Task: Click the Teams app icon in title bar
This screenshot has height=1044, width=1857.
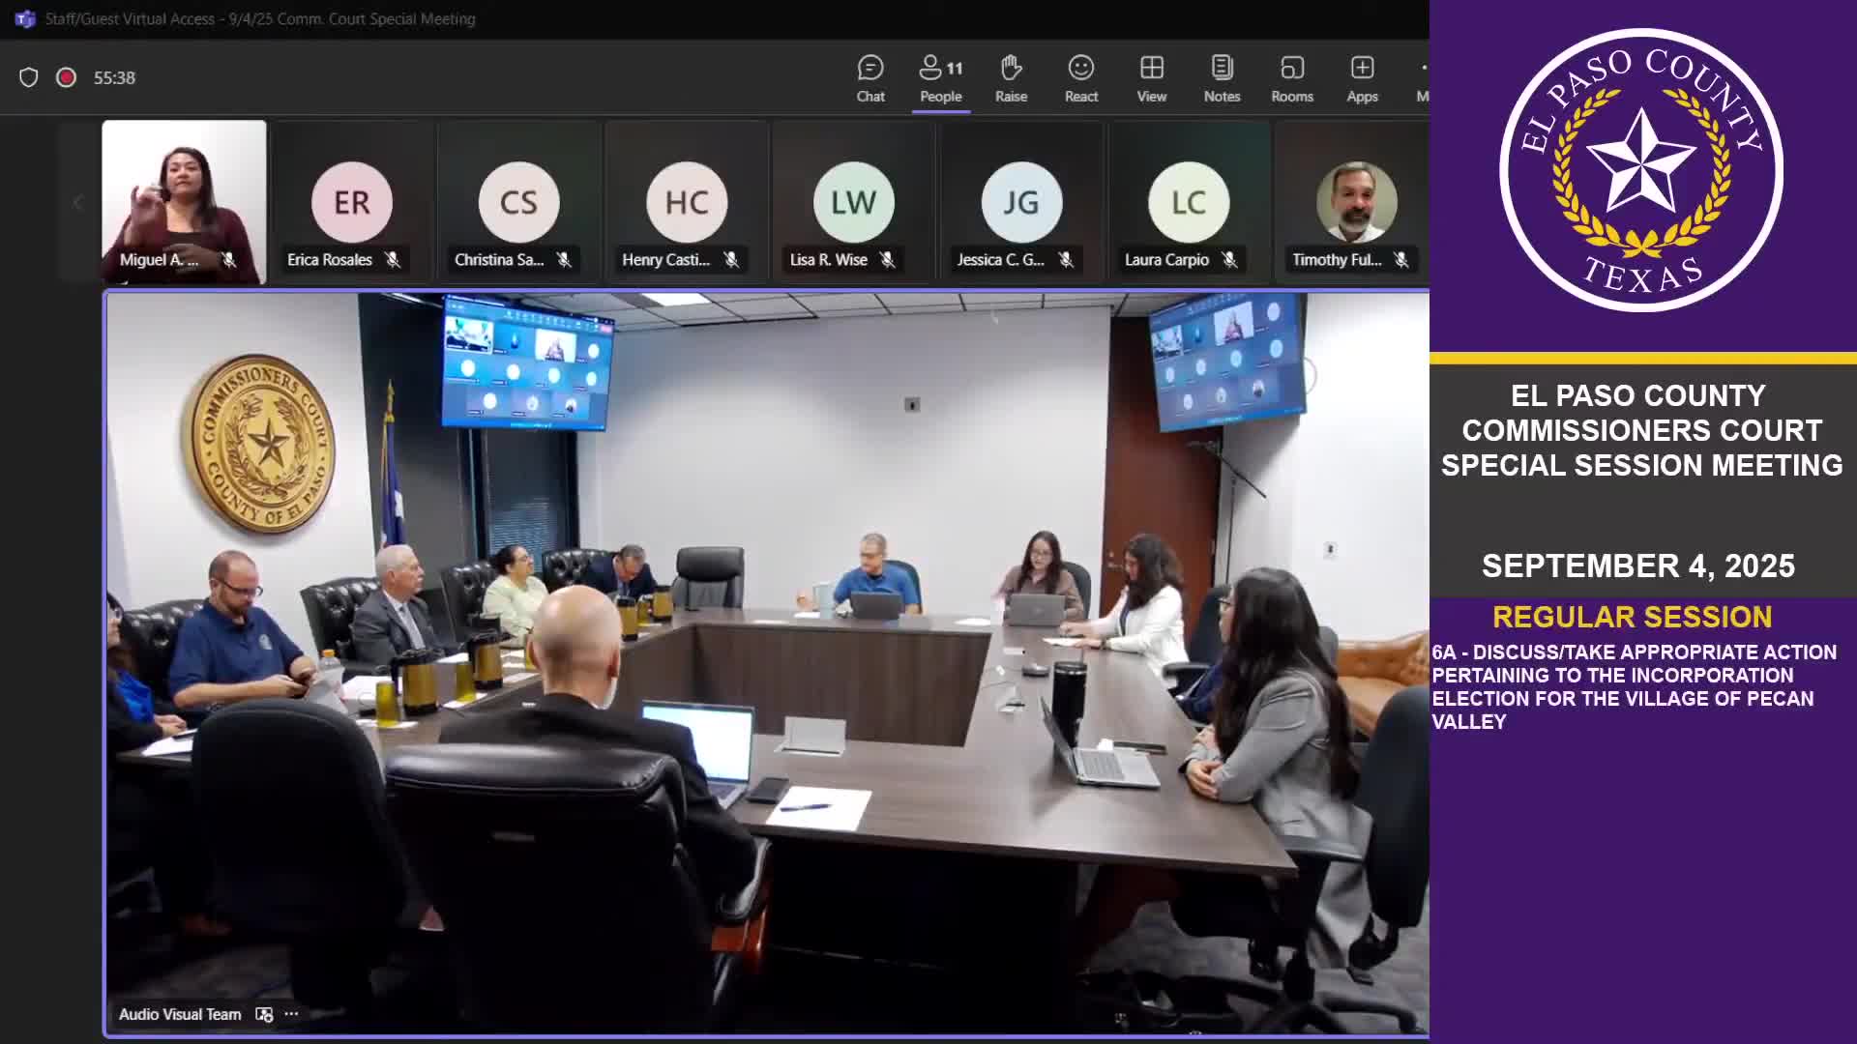Action: 25,19
